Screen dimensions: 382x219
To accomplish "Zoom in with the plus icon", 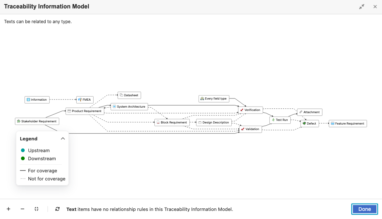I will 8,209.
